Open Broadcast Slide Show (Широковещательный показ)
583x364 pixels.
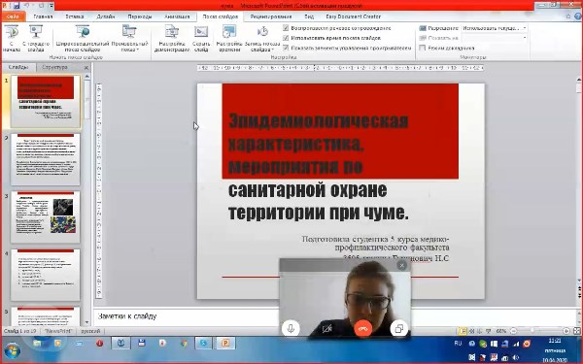pos(83,38)
